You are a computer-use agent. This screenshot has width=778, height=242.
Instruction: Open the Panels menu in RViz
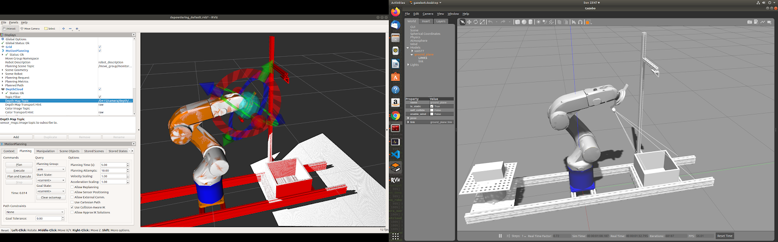(14, 22)
